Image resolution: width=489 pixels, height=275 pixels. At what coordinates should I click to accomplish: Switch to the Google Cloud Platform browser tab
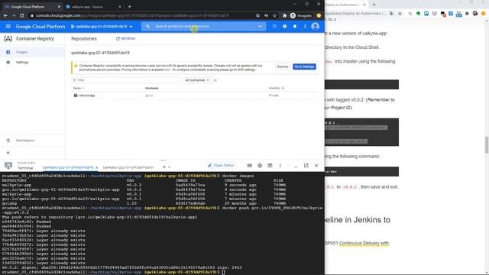[x=31, y=7]
